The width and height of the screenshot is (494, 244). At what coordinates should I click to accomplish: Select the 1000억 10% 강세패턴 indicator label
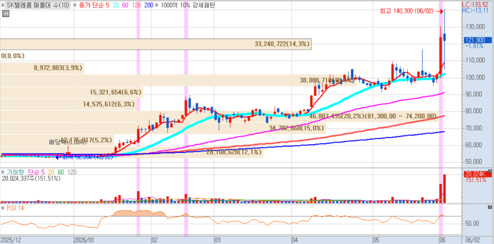click(188, 5)
